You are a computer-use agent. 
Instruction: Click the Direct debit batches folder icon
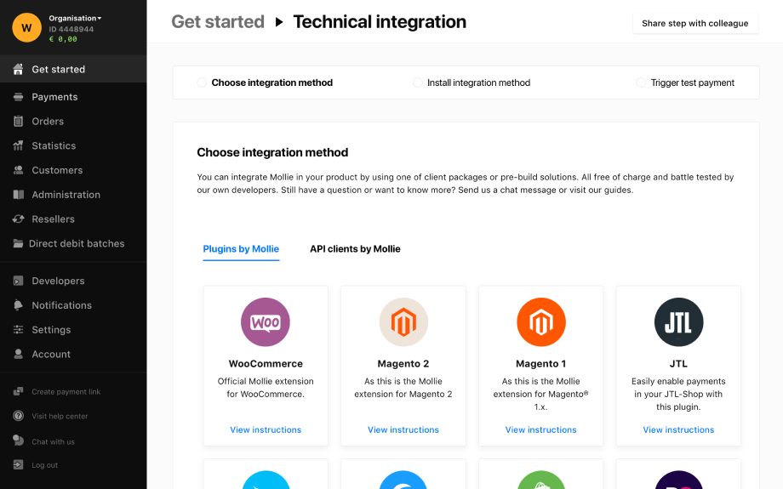coord(18,243)
